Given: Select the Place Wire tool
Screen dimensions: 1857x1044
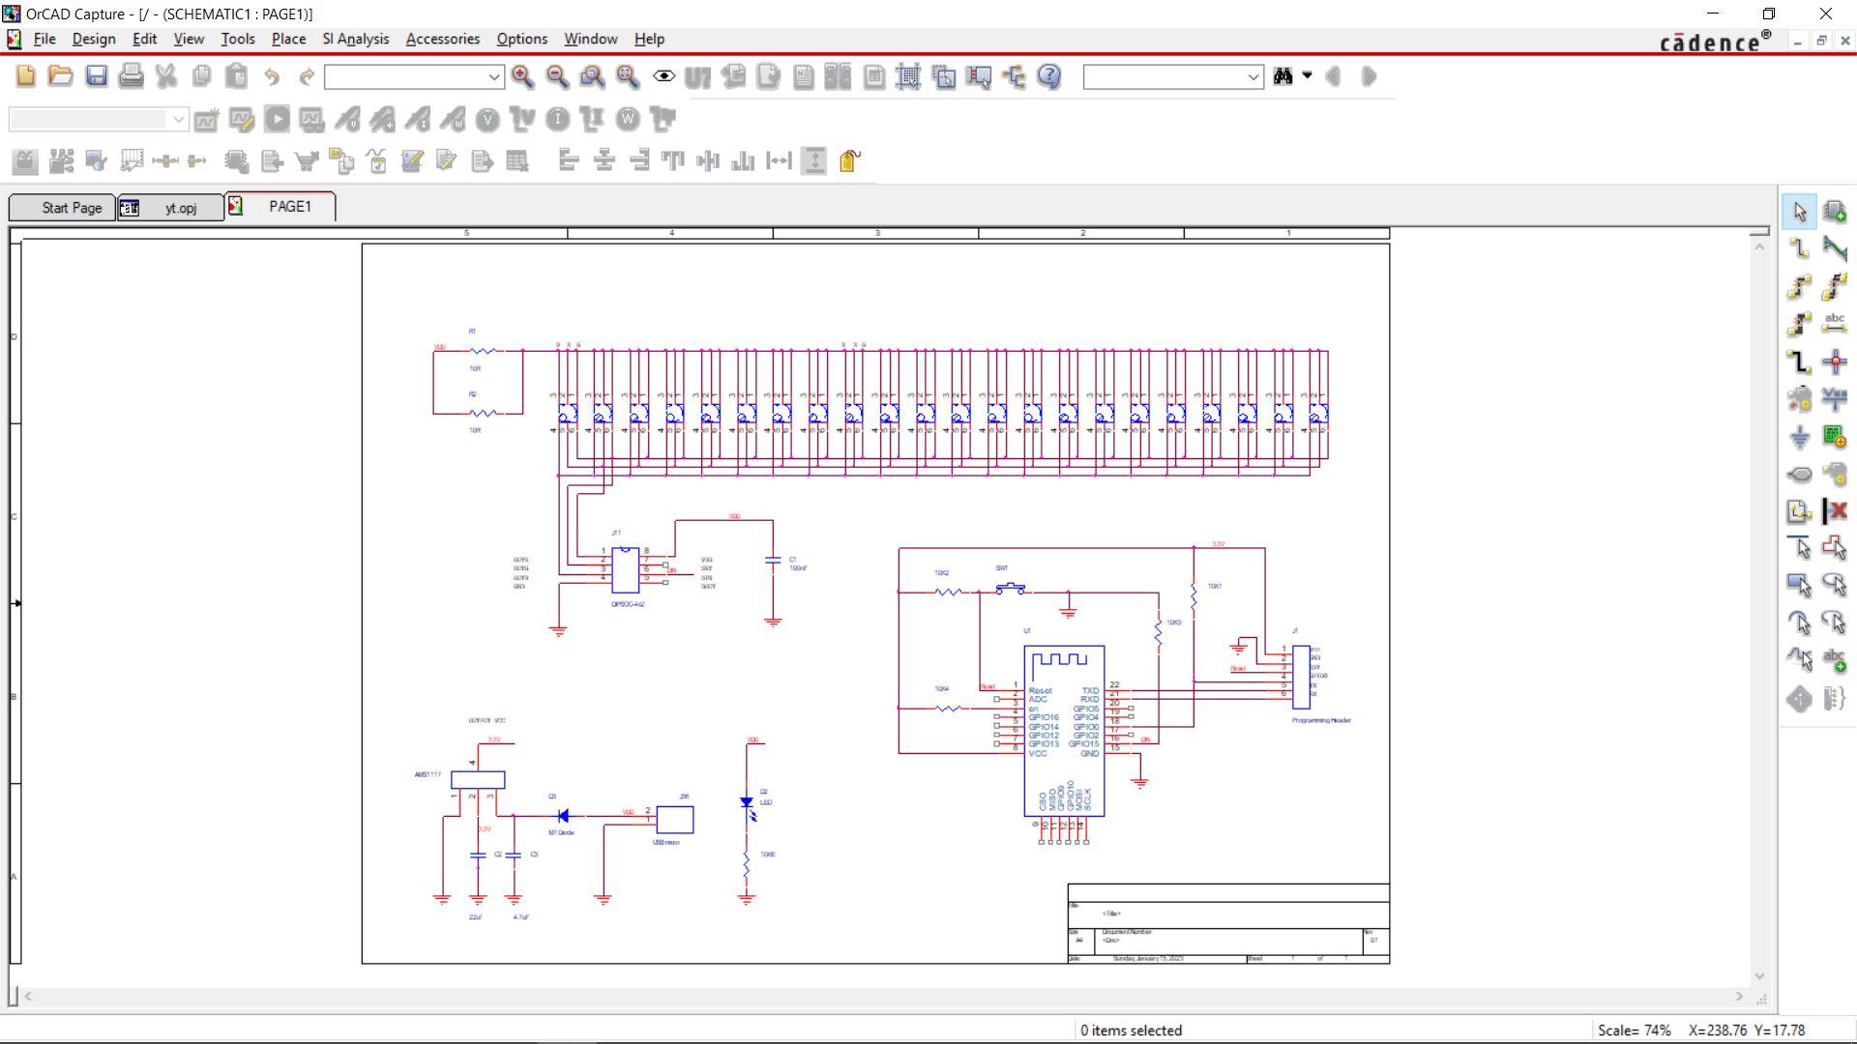Looking at the screenshot, I should [1799, 248].
